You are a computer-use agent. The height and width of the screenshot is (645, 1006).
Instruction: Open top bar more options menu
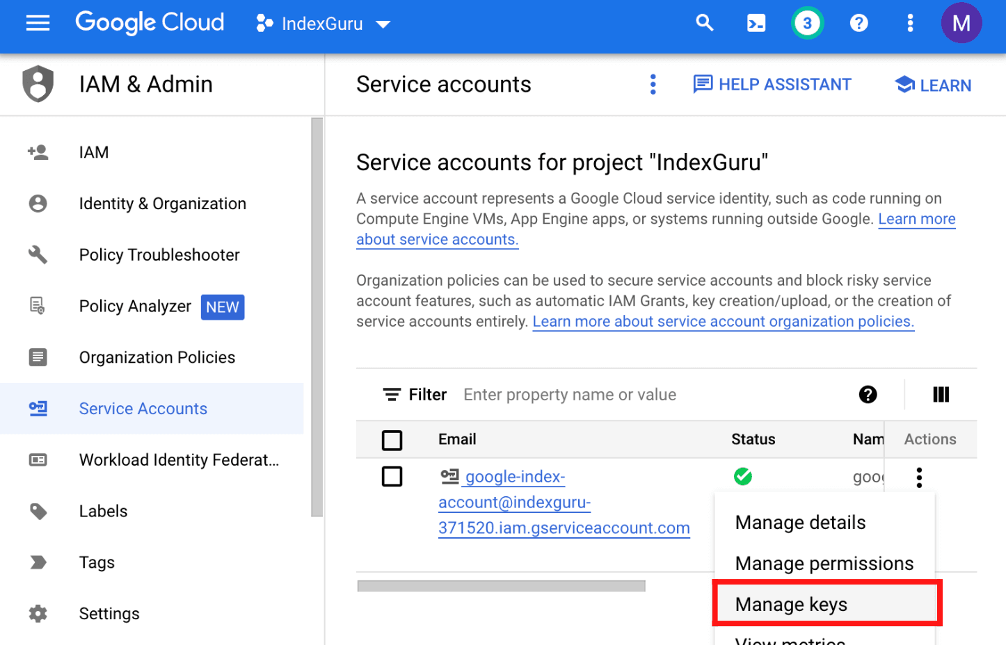910,24
